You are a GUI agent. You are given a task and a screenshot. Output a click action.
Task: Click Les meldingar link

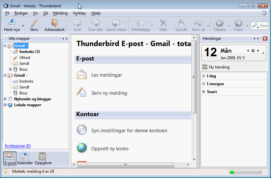106,75
